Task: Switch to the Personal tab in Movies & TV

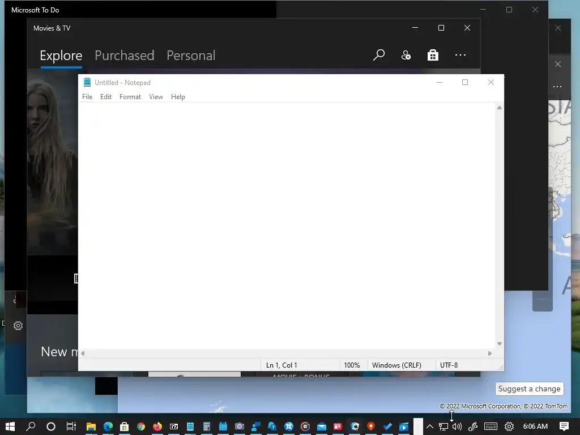Action: pyautogui.click(x=191, y=56)
